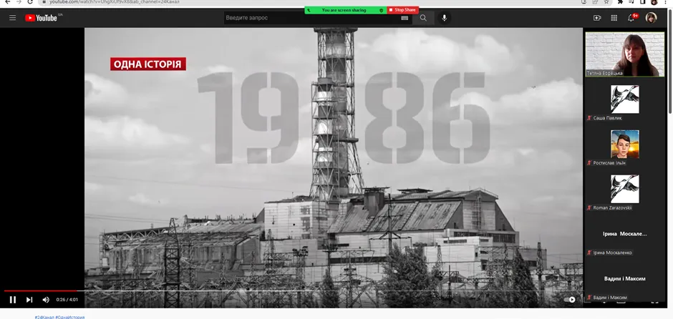Open the notifications bell
The height and width of the screenshot is (319, 673).
pyautogui.click(x=631, y=18)
